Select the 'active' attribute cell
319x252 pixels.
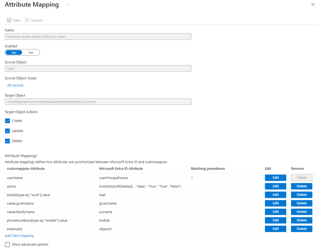(x=11, y=186)
